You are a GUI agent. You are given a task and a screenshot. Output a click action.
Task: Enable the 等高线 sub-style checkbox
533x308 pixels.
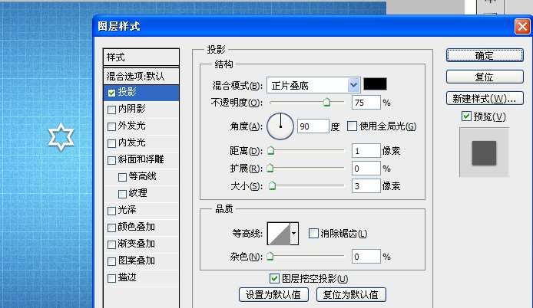point(122,177)
